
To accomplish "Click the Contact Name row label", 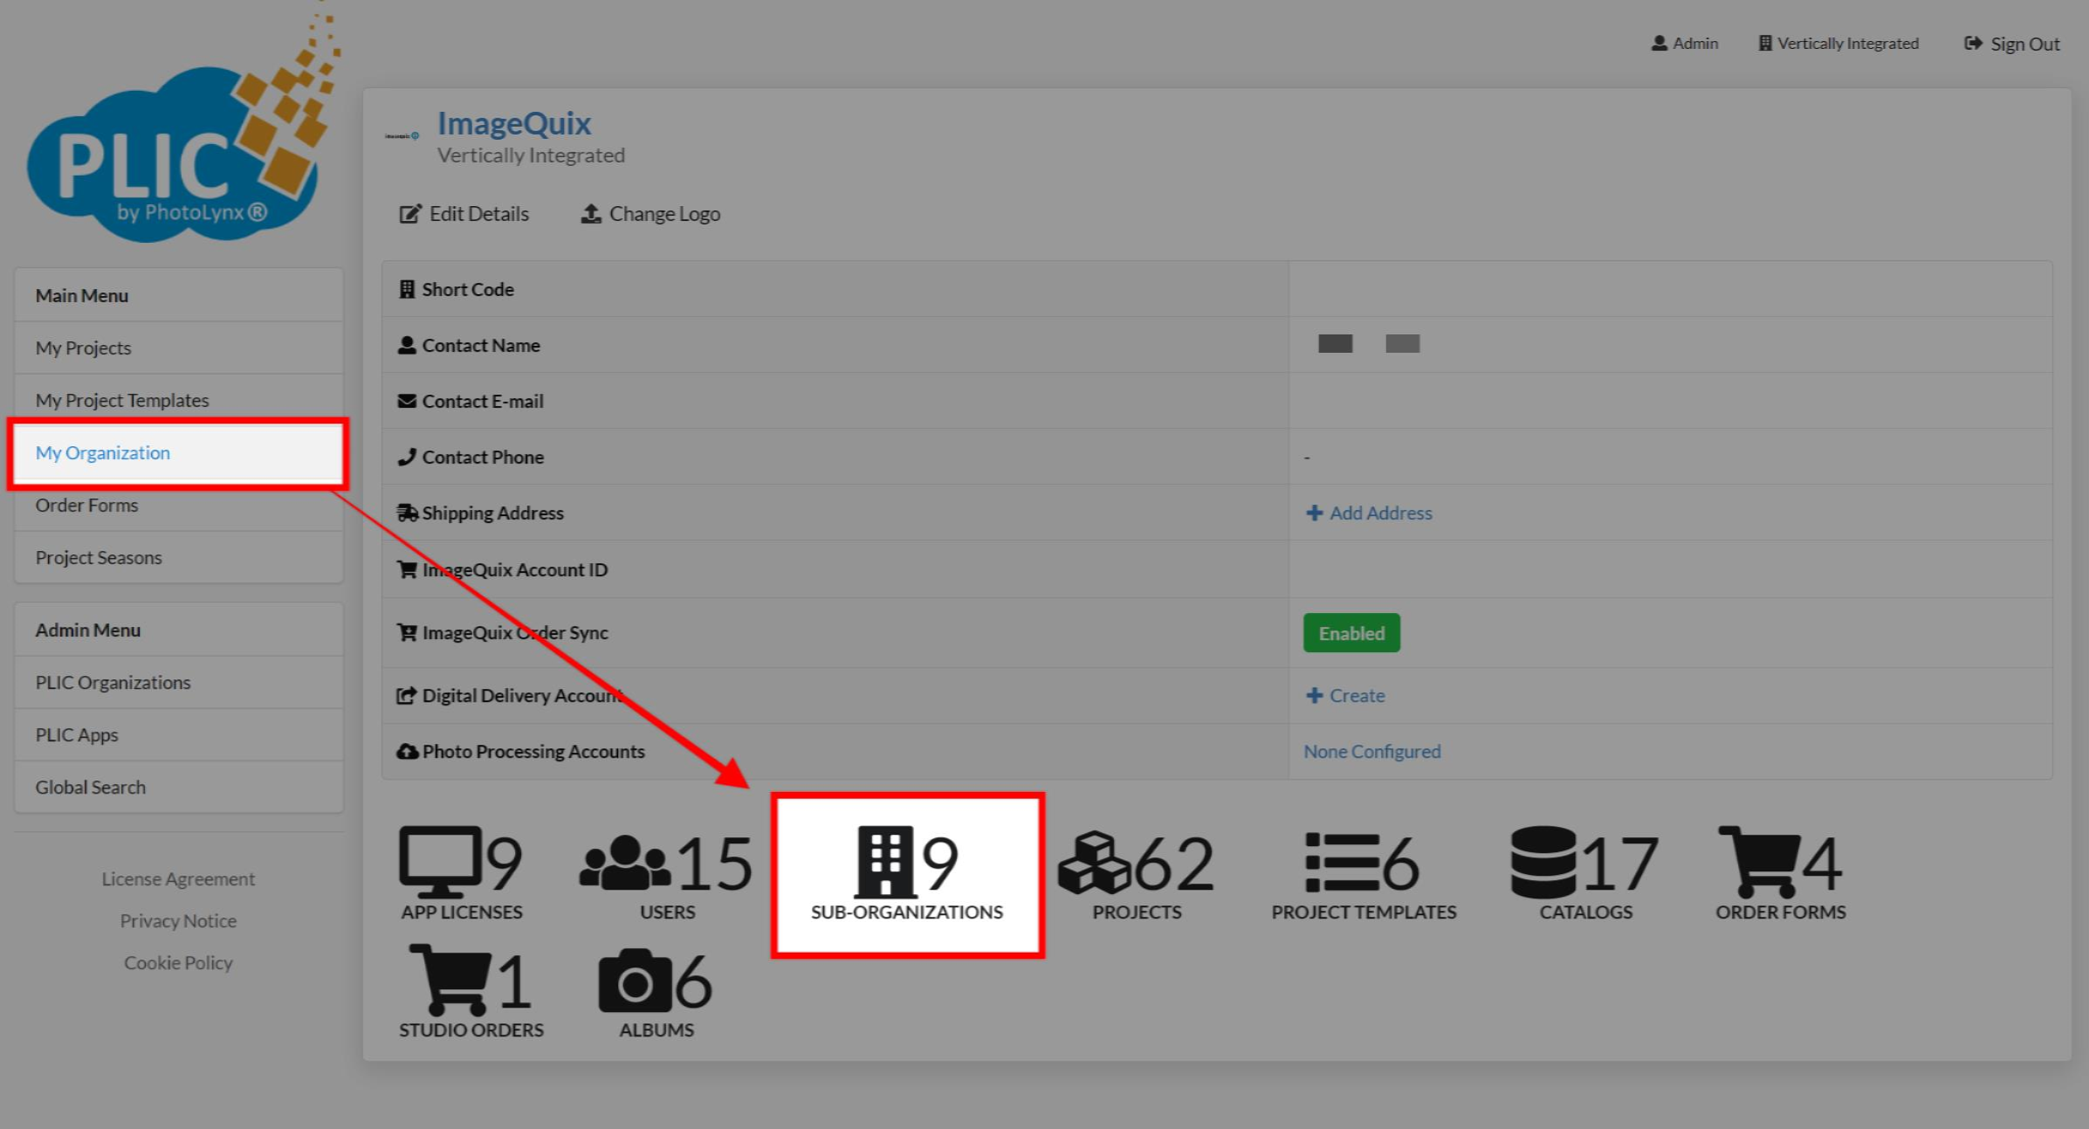I will click(x=481, y=345).
